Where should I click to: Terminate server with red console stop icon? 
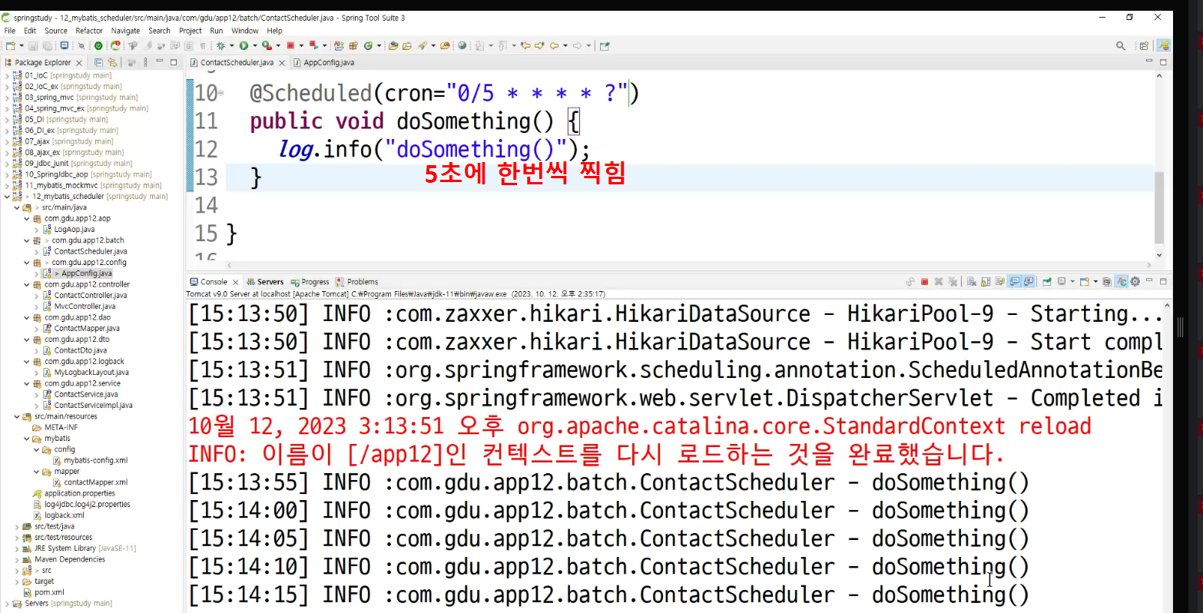tap(924, 282)
